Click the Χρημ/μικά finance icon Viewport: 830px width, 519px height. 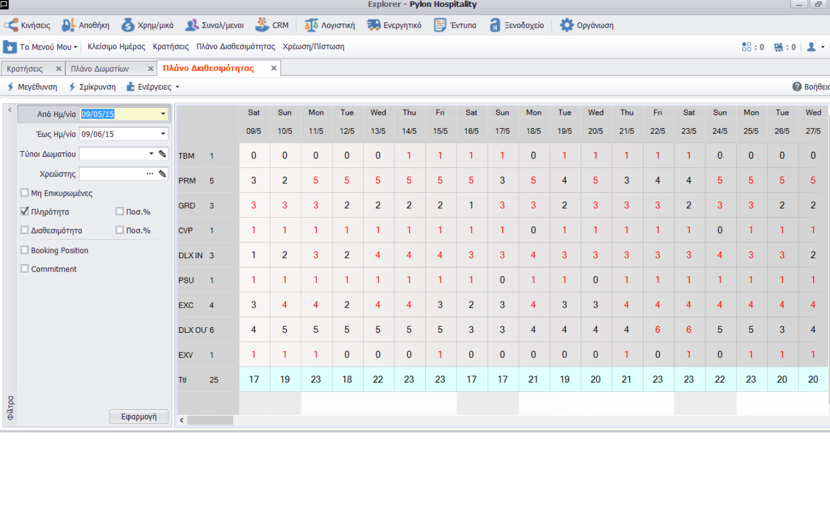tap(128, 25)
